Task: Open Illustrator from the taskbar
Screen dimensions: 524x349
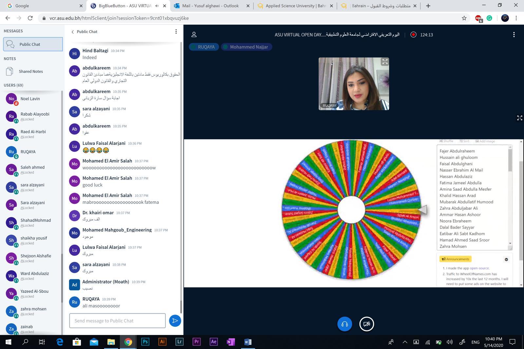Action: 162,342
